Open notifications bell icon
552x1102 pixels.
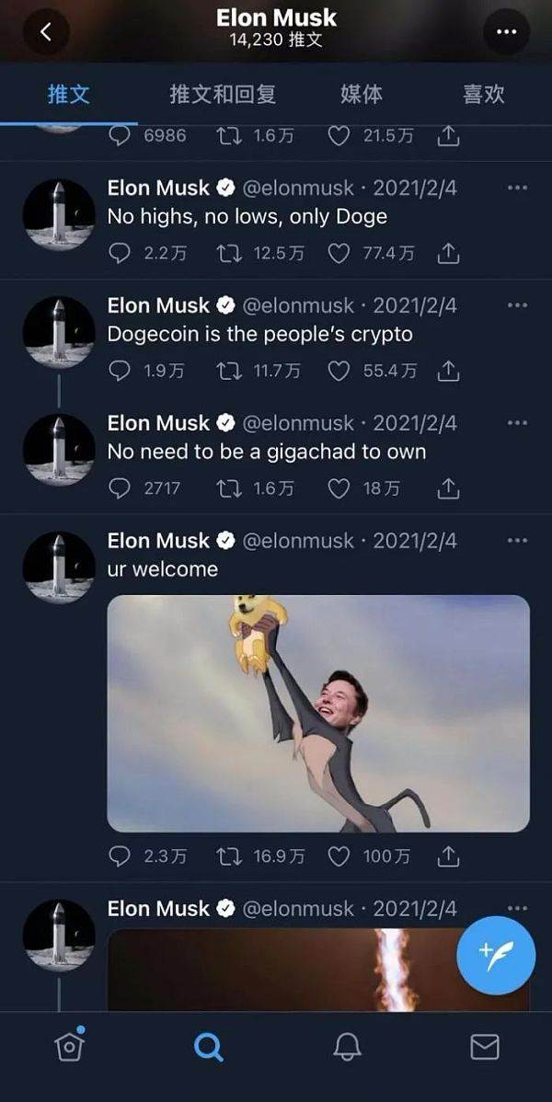pyautogui.click(x=348, y=1047)
